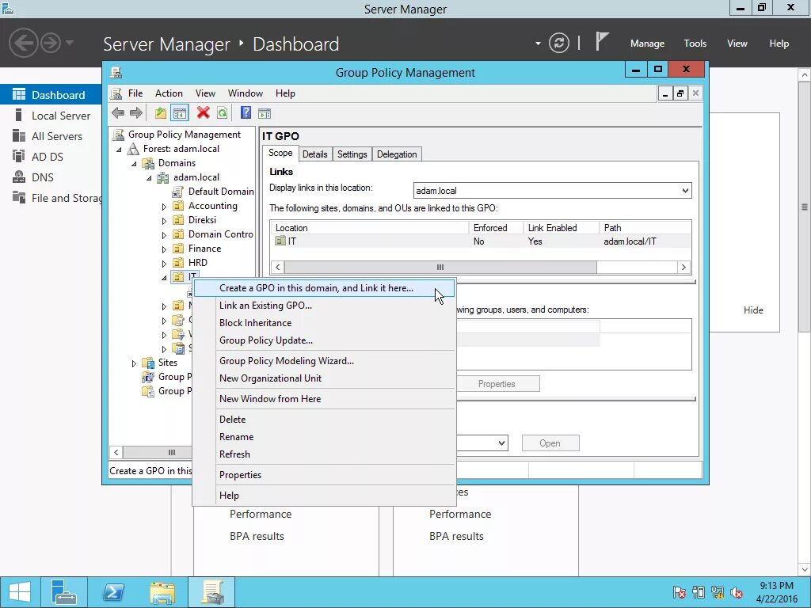Screen dimensions: 811x608
Task: Collapse the IT OU node
Action: click(x=164, y=278)
